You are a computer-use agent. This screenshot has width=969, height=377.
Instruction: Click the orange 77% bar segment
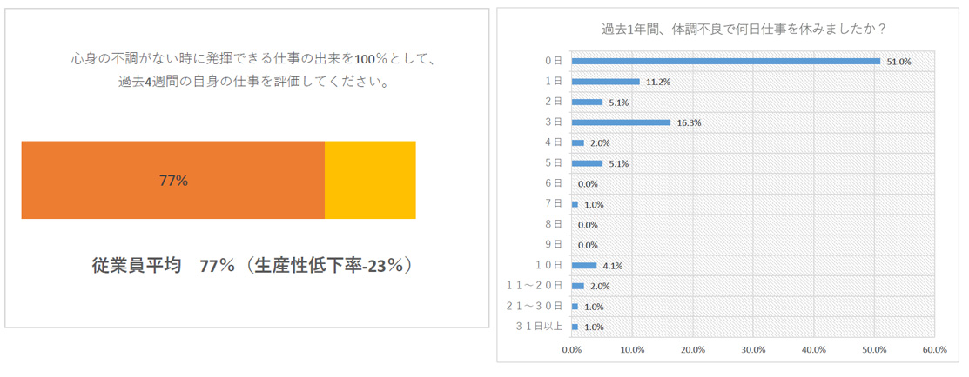coord(172,181)
